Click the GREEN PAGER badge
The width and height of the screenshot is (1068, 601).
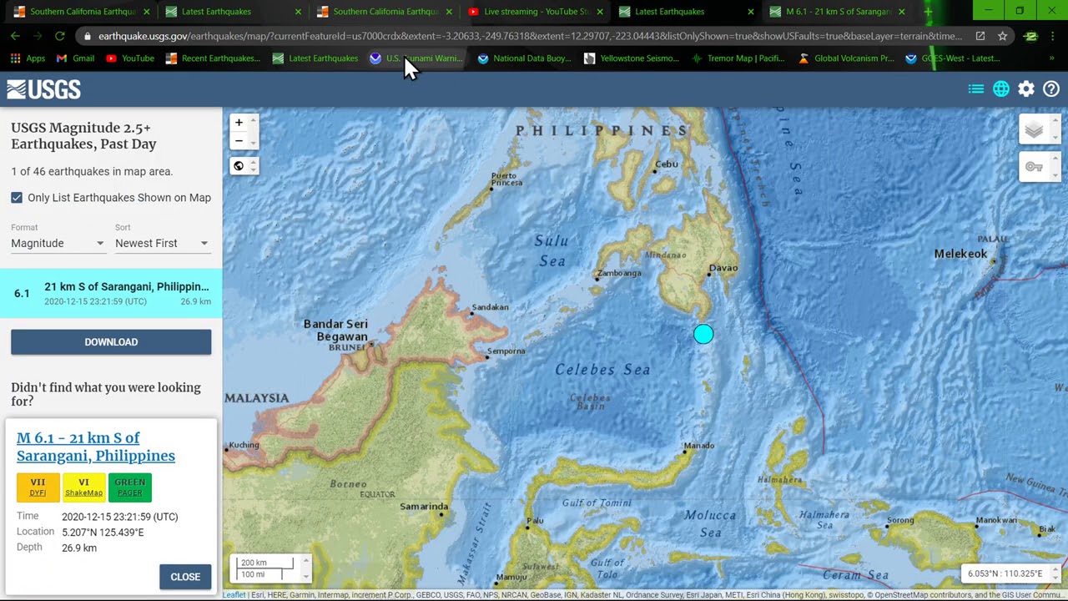(129, 487)
